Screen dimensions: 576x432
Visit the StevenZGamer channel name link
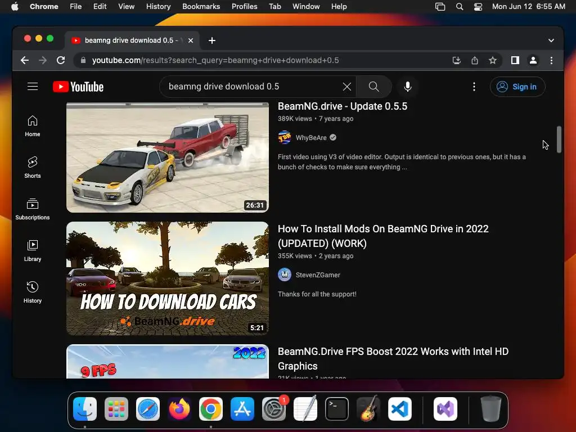[318, 274]
